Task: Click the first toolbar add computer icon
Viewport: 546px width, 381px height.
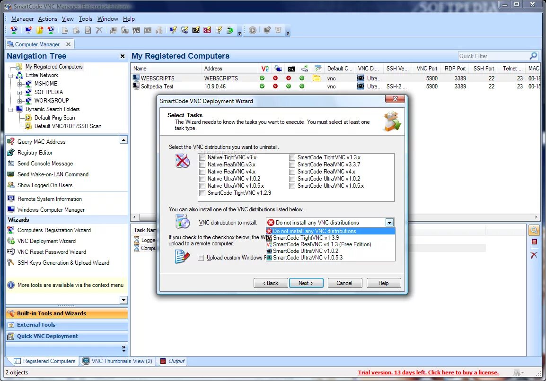Action: click(14, 30)
